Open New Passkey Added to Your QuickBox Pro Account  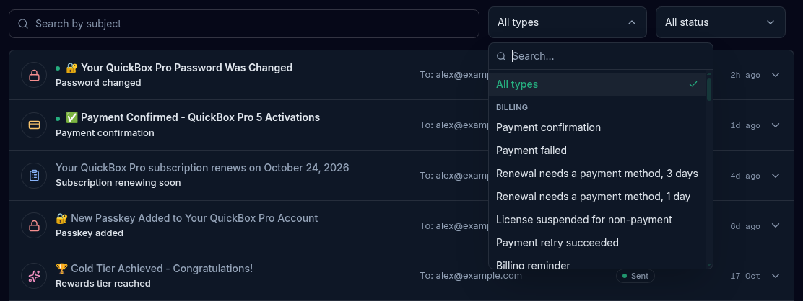pyautogui.click(x=194, y=218)
